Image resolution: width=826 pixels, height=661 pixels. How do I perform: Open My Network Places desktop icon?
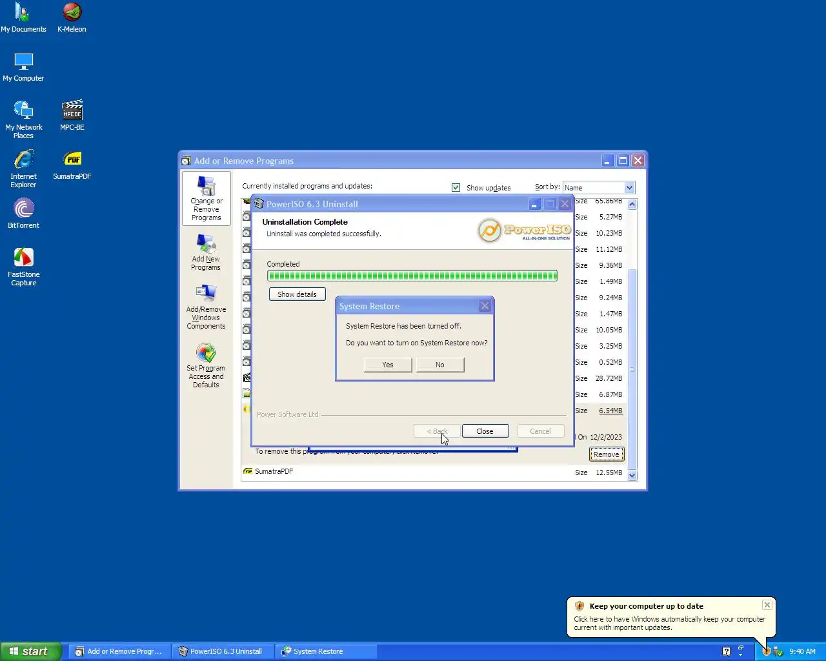point(23,120)
